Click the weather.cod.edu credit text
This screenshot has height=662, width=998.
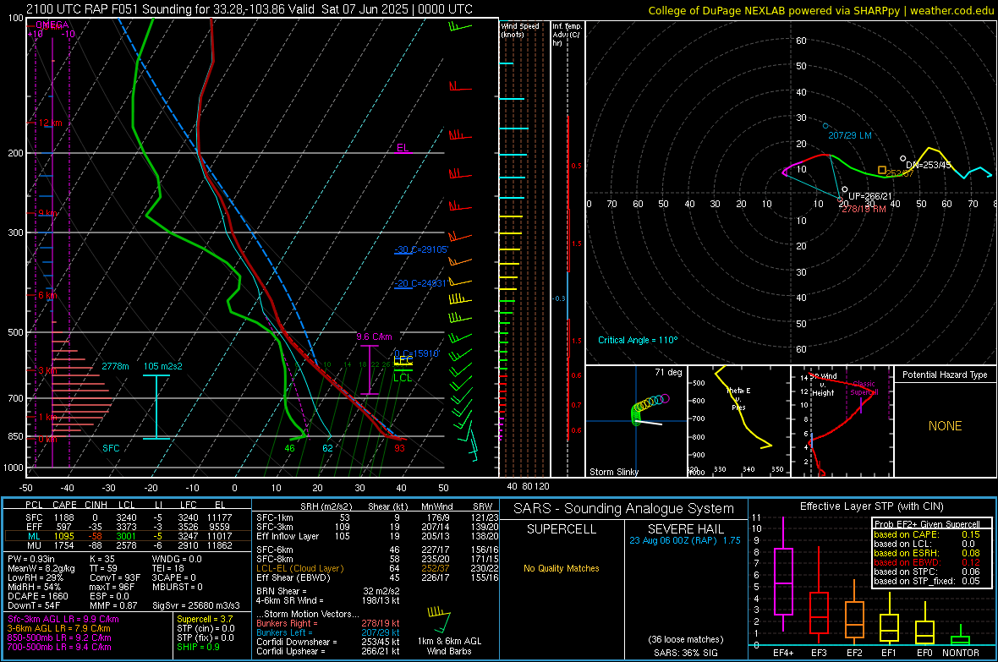tap(951, 10)
